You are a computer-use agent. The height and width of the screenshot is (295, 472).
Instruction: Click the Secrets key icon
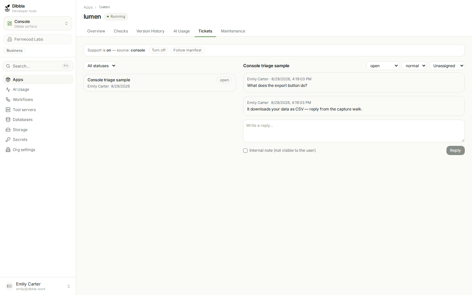[x=8, y=140]
